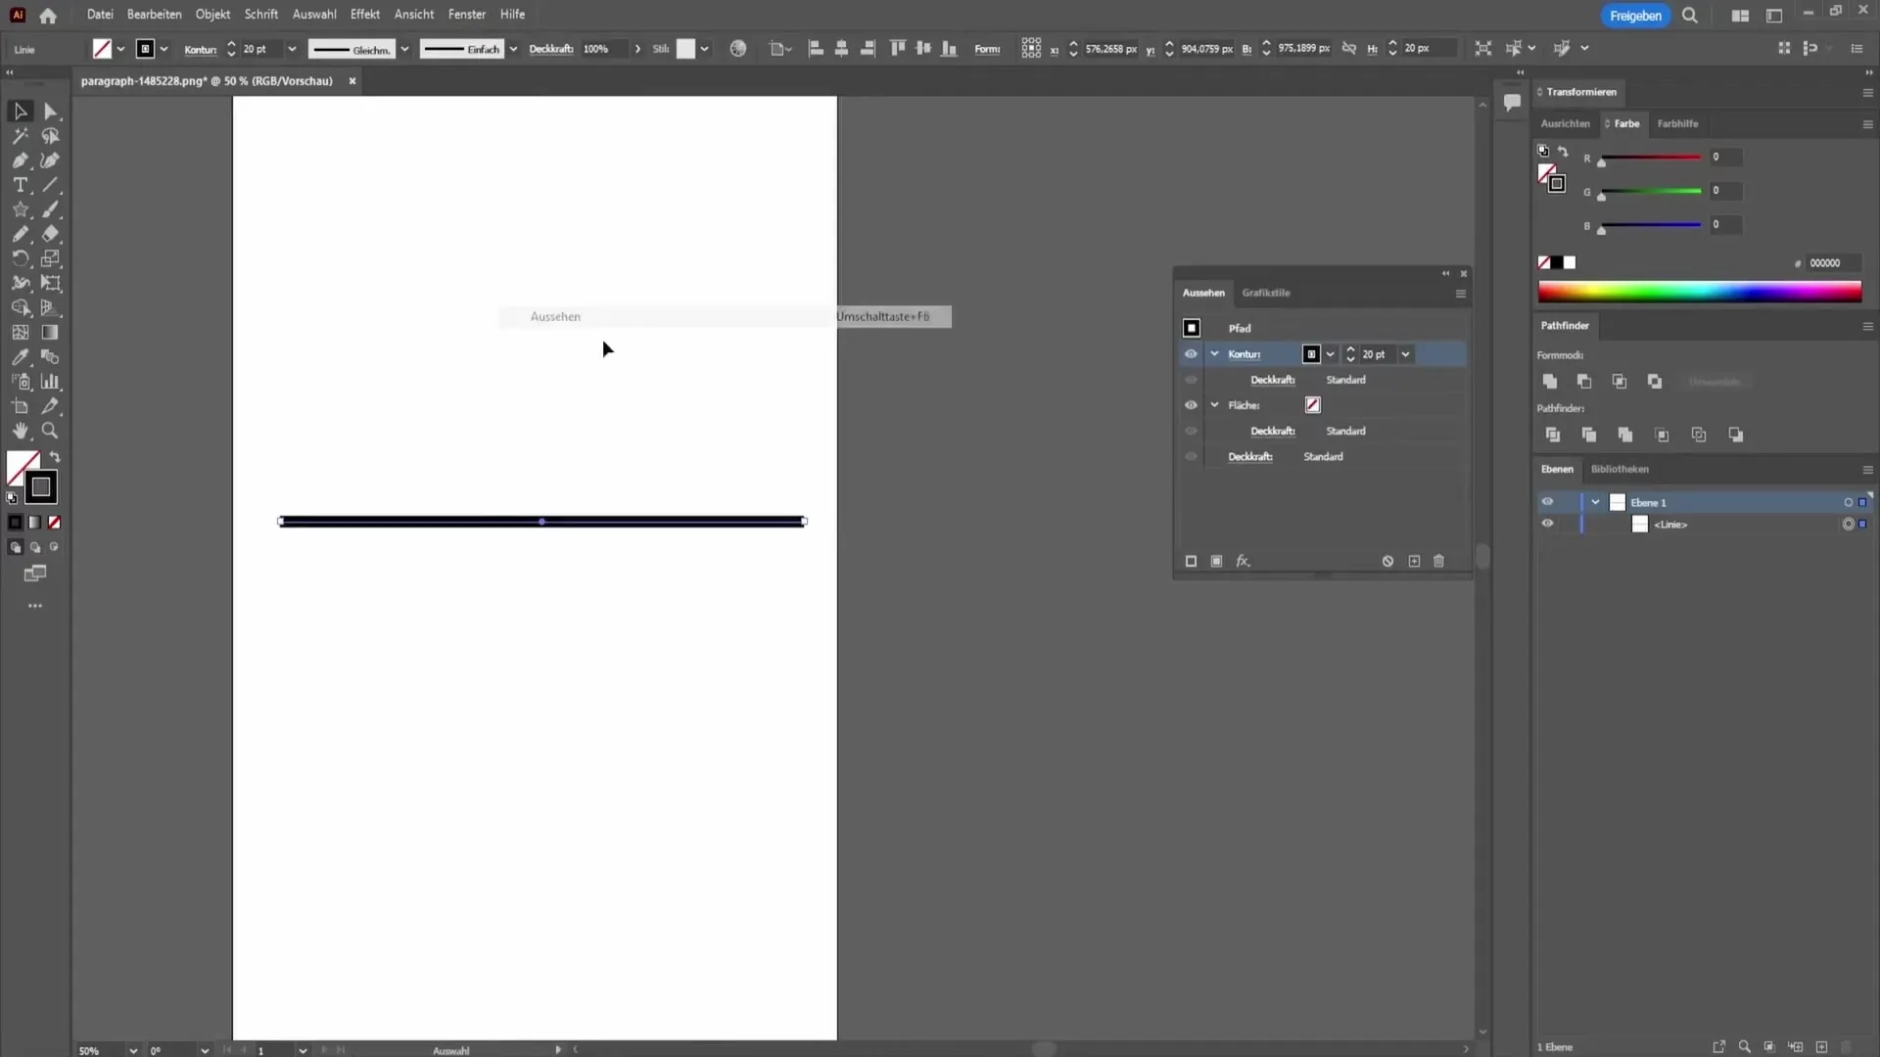Select the Pen tool in toolbar
This screenshot has width=1880, height=1057.
pos(21,161)
